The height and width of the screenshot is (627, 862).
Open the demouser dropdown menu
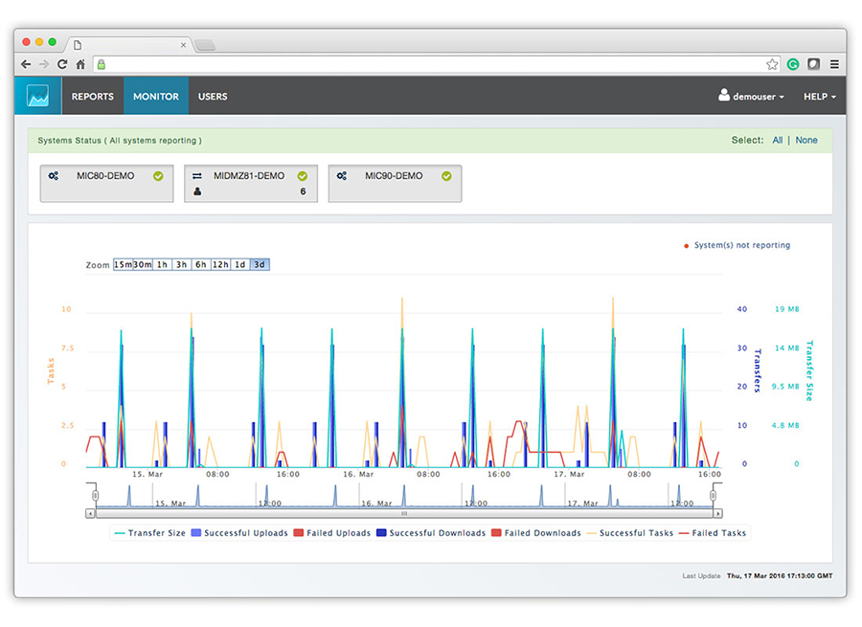point(752,96)
